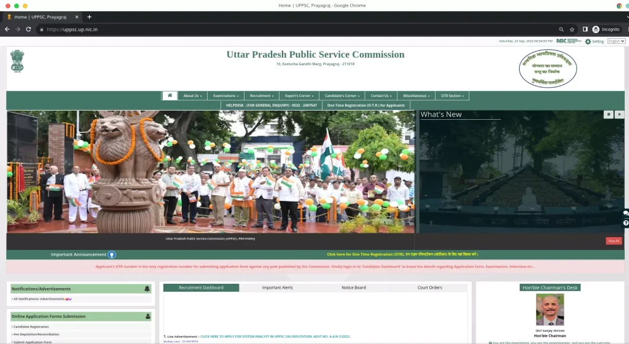Viewport: 629px width, 344px height.
Task: Click the Hon'ble Chairman's Desk heading
Action: pos(550,287)
